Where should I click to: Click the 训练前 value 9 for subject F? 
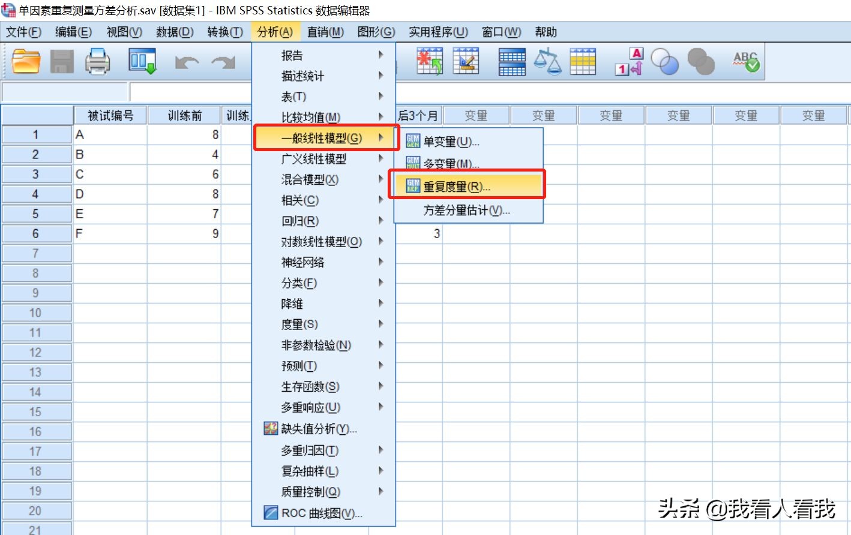tap(185, 234)
